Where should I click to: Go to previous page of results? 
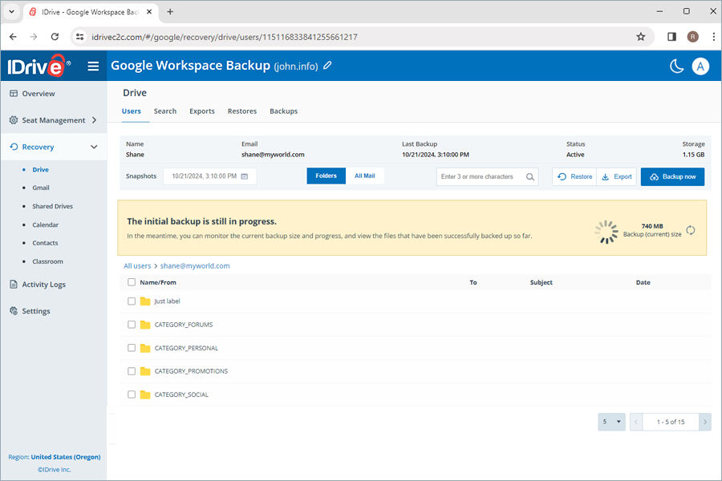point(636,422)
